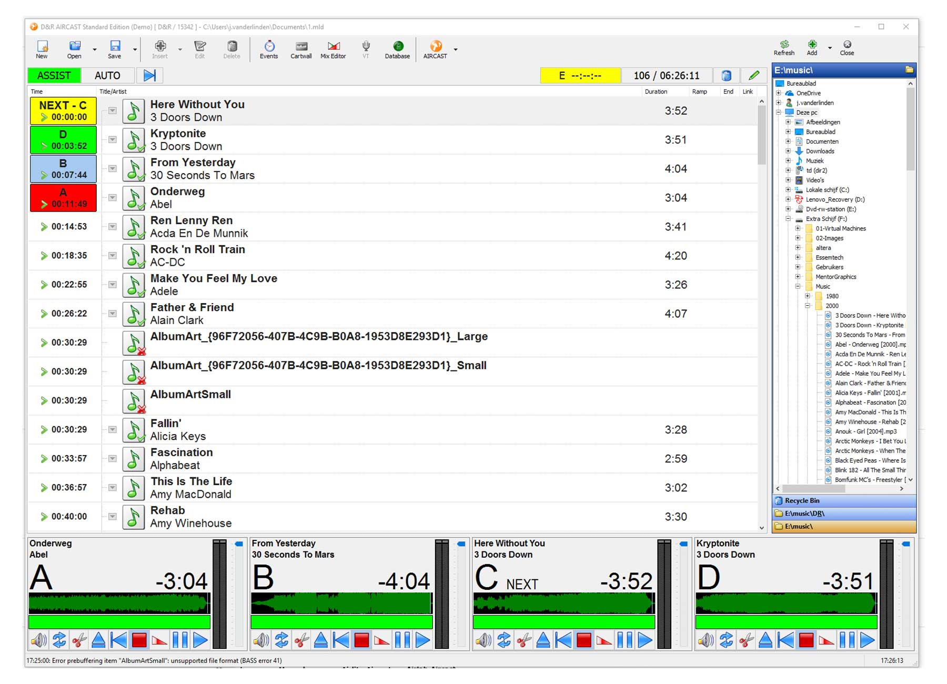Viewport: 947px width, 684px height.
Task: Play player A with blue play arrow
Action: pos(200,640)
